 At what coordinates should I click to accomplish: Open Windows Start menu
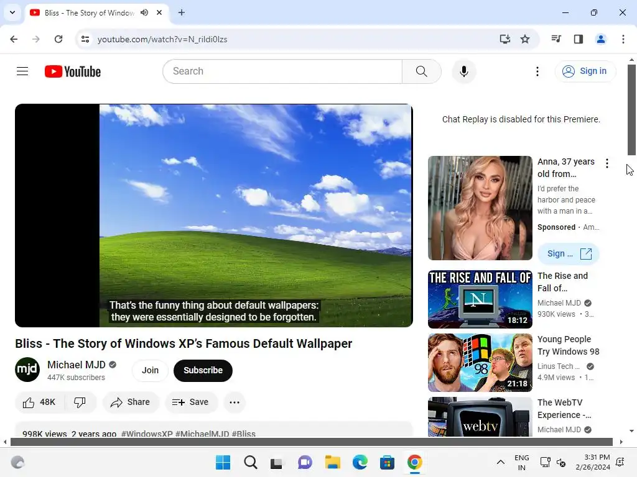(x=223, y=462)
